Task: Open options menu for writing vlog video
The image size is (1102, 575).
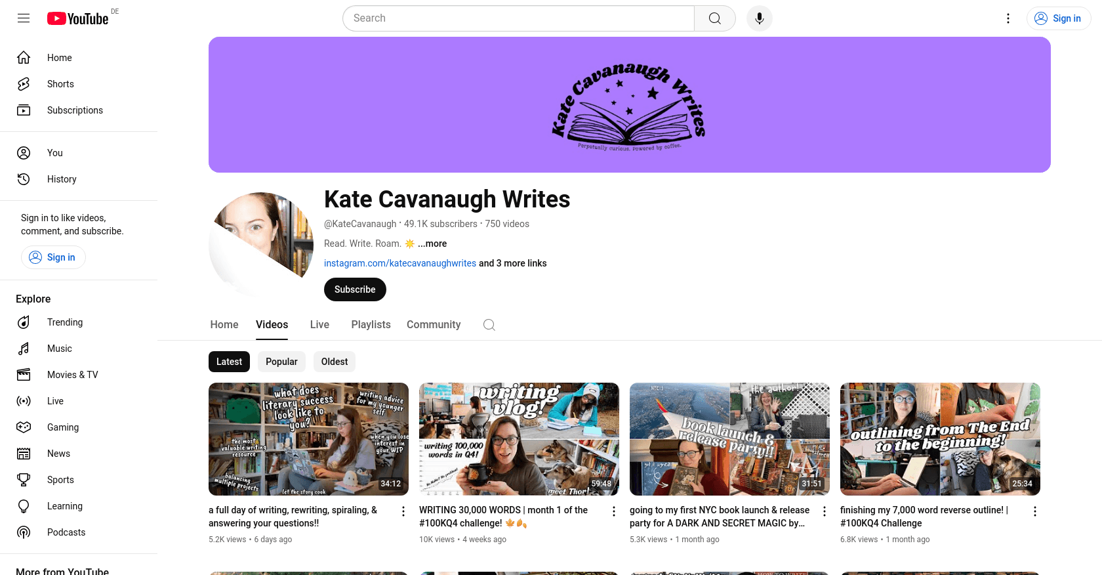Action: click(614, 511)
